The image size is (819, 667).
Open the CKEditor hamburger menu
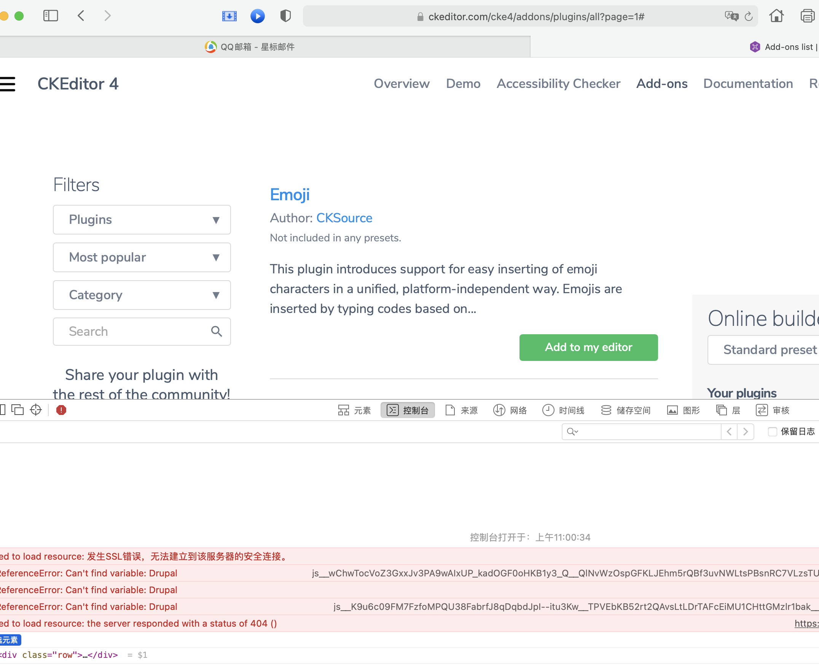7,84
